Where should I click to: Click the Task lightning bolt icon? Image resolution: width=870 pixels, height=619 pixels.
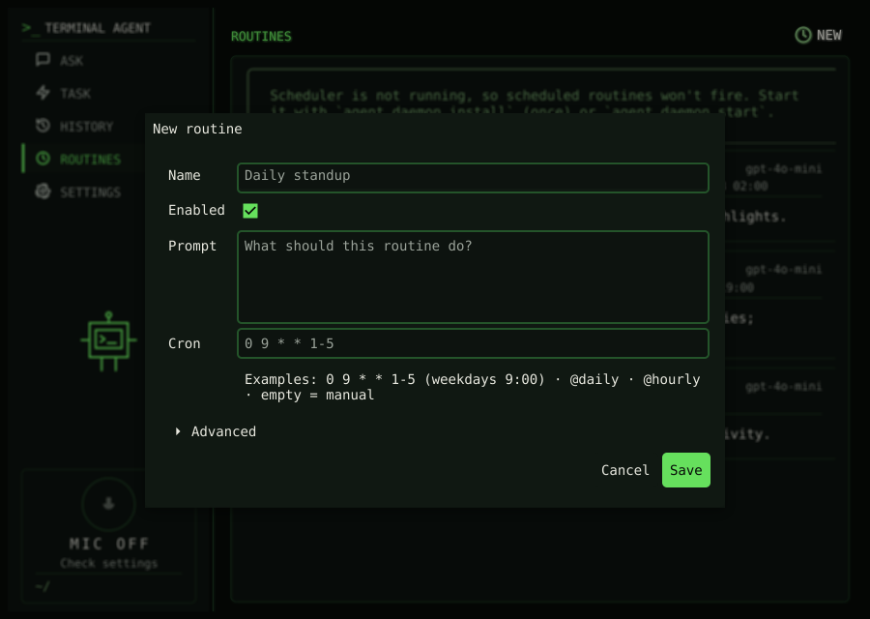(x=43, y=92)
